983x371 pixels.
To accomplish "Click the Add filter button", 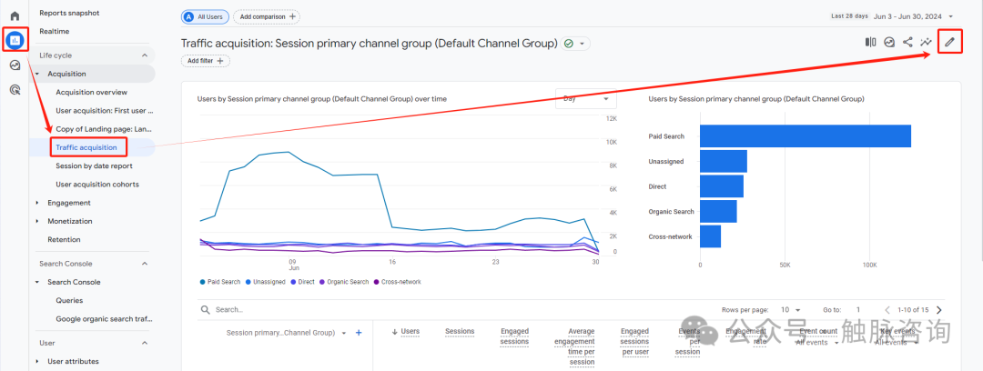I will pyautogui.click(x=206, y=61).
